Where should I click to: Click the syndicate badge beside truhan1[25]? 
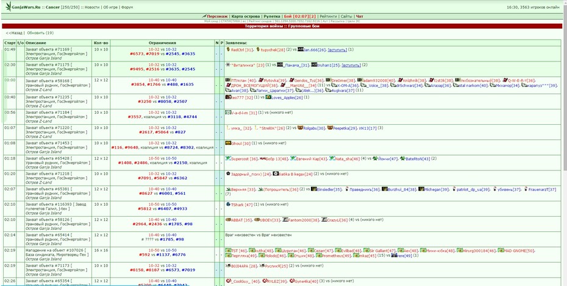tap(314, 65)
